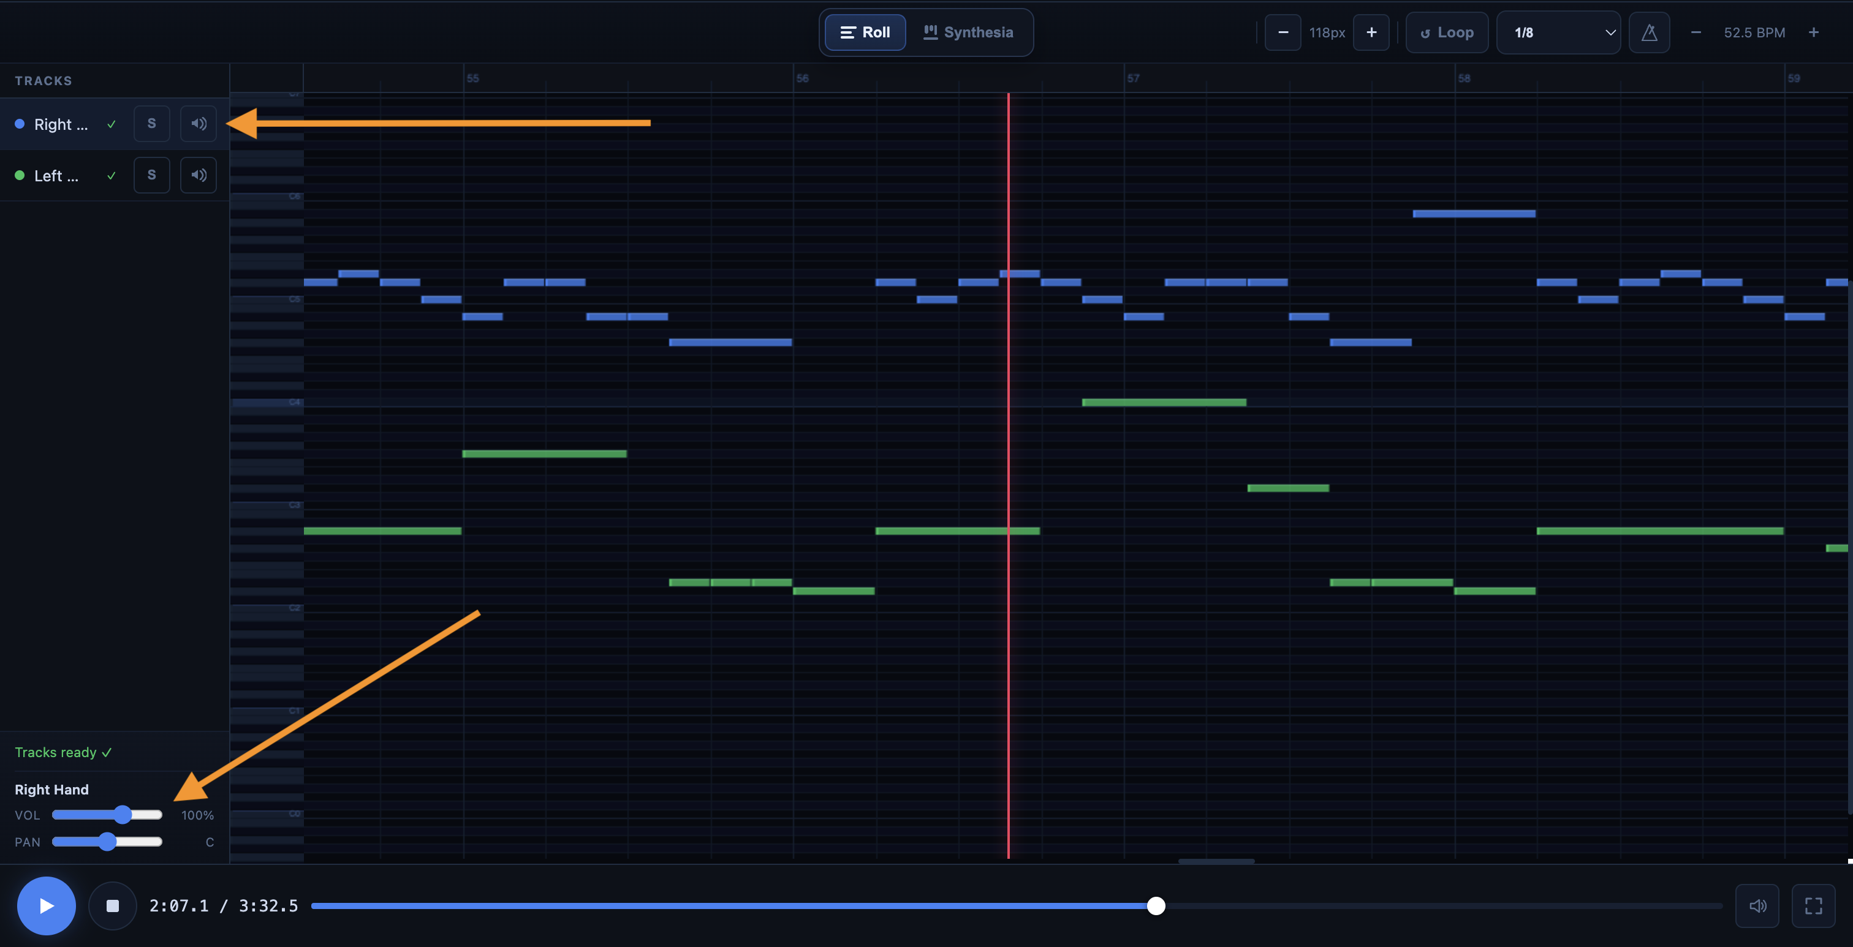Toggle the Loop button
1853x947 pixels.
point(1447,32)
